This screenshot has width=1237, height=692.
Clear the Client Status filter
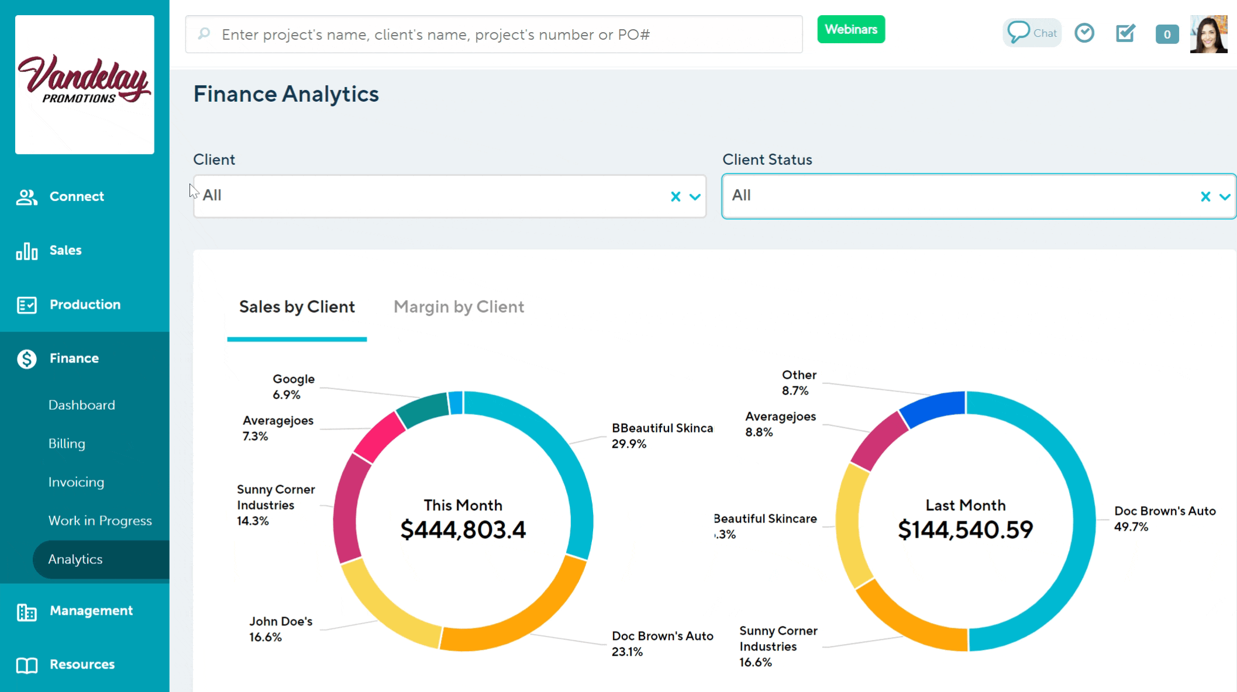[1205, 197]
